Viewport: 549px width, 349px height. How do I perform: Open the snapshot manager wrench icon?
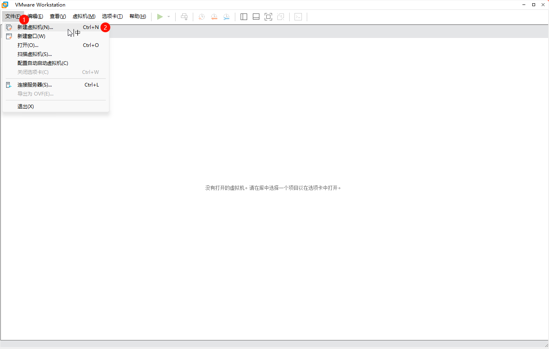tap(226, 17)
